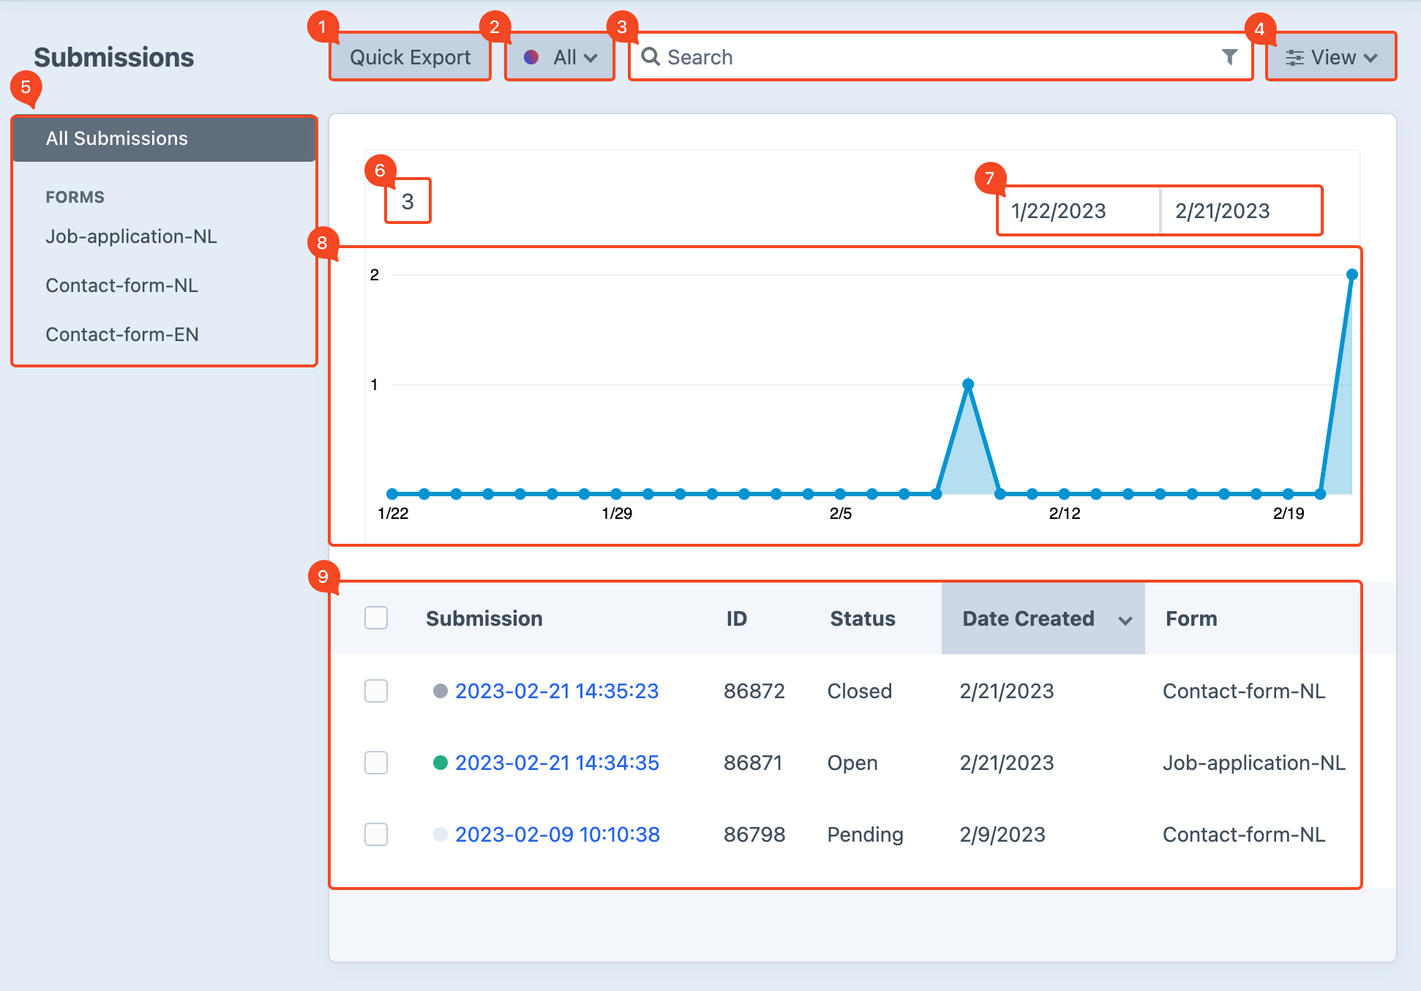Expand the View dropdown menu

[x=1370, y=58]
